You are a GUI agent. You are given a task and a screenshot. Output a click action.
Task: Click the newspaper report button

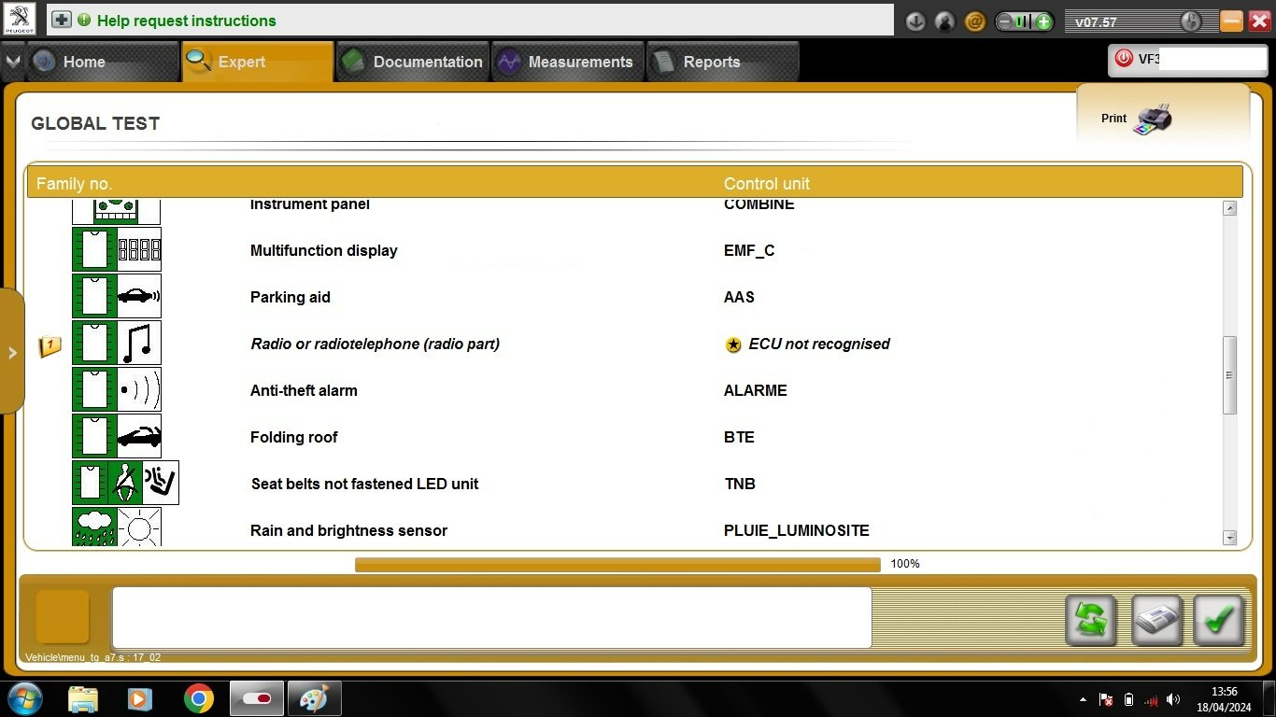click(x=1155, y=620)
